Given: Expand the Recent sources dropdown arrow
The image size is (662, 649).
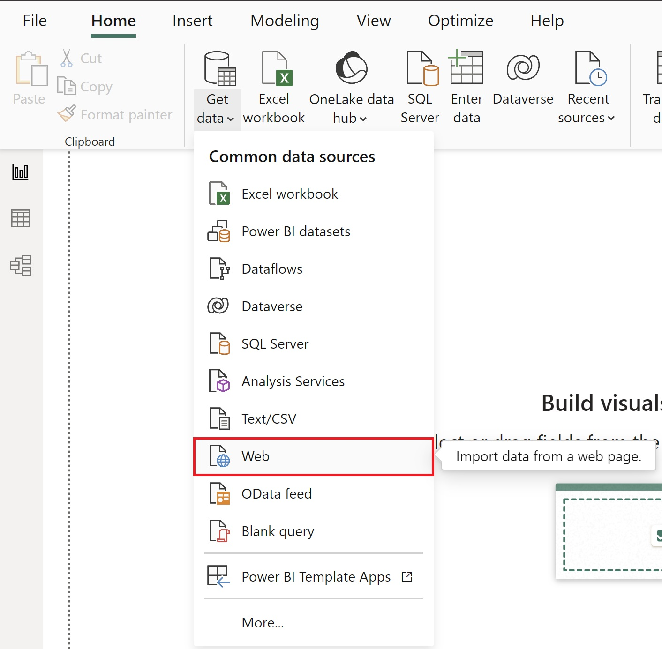Looking at the screenshot, I should [x=611, y=119].
